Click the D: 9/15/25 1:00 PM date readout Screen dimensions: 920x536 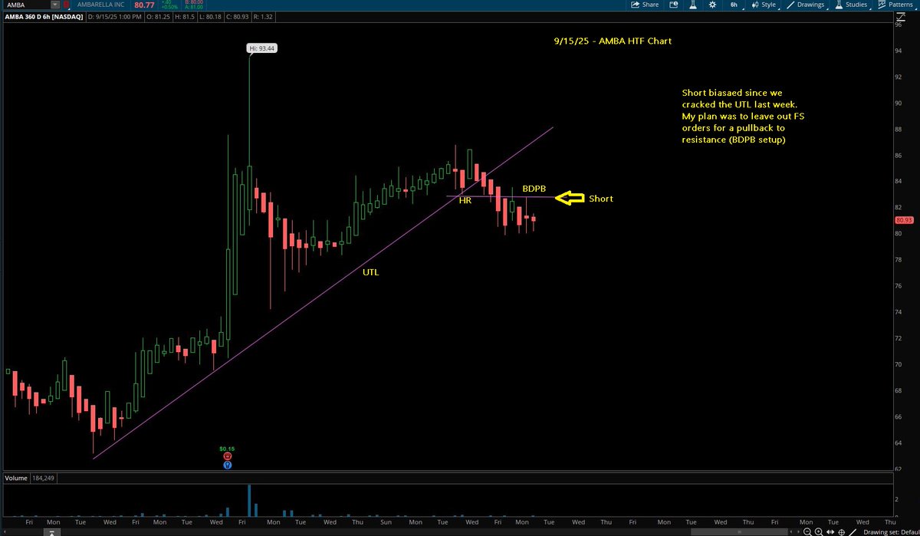click(114, 17)
